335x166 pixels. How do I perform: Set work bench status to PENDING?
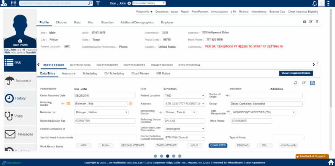(x=243, y=146)
